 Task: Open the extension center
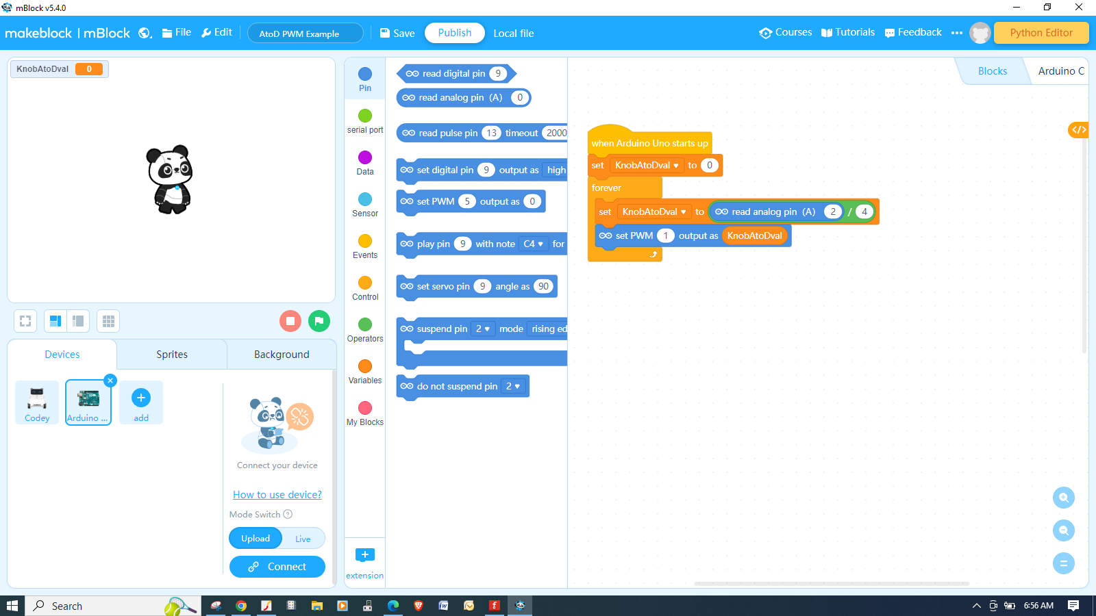pos(365,563)
